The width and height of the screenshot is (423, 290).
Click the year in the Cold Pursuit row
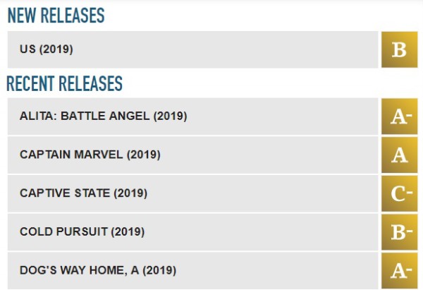[128, 231]
